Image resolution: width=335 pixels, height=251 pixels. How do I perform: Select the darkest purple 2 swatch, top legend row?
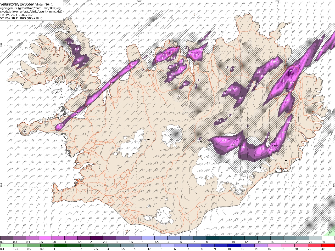coord(97,238)
